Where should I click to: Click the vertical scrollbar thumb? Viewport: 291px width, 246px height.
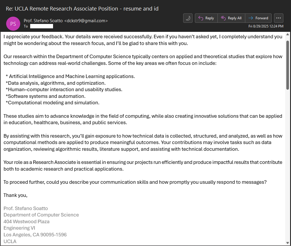287,65
